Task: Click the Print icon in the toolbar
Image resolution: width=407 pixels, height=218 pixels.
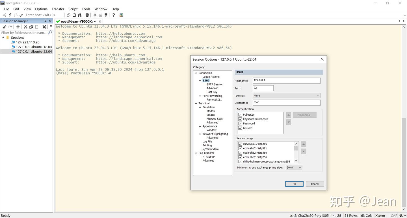Action: (87, 15)
